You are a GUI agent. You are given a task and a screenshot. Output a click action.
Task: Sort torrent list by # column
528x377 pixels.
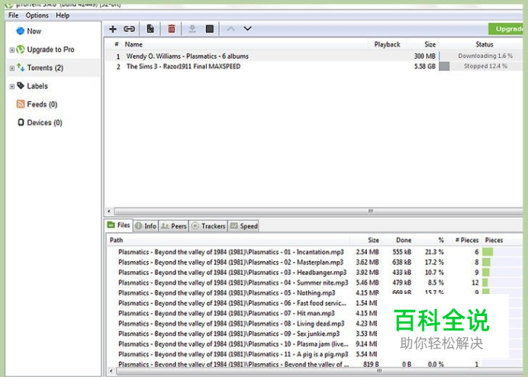[117, 44]
